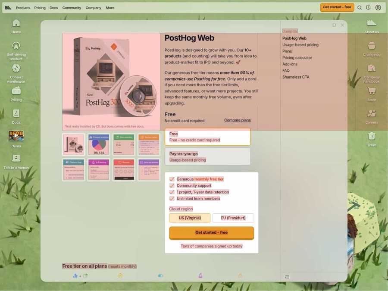
Task: Click the monthly free tier link
Action: pos(209,179)
